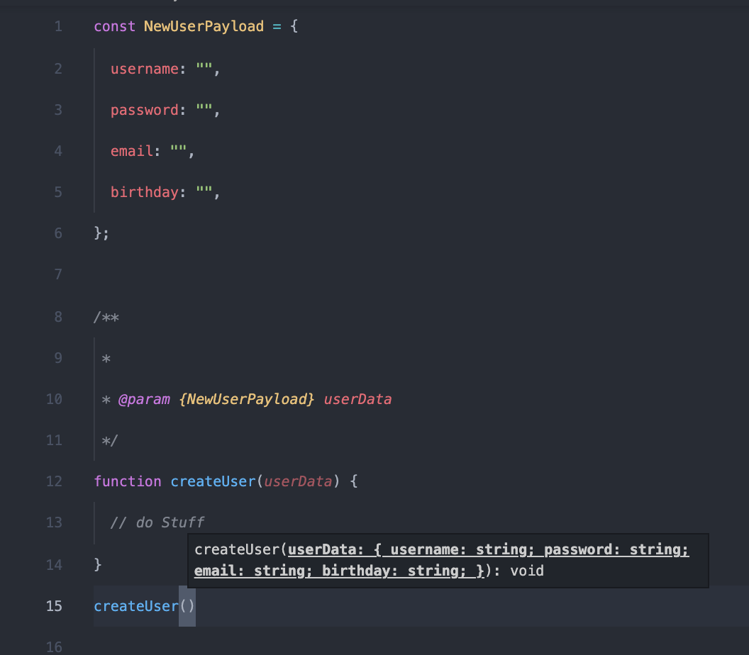Image resolution: width=749 pixels, height=655 pixels.
Task: Click line number 15 in the gutter
Action: 54,605
